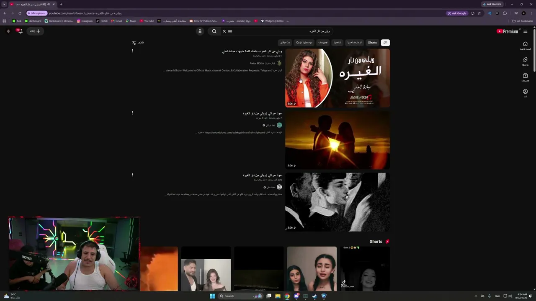
Task: Open a new browser tab
Action: [x=61, y=4]
